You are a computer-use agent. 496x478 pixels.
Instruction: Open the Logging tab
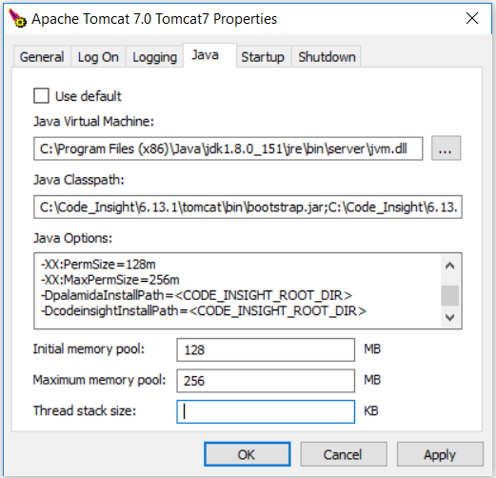(154, 57)
